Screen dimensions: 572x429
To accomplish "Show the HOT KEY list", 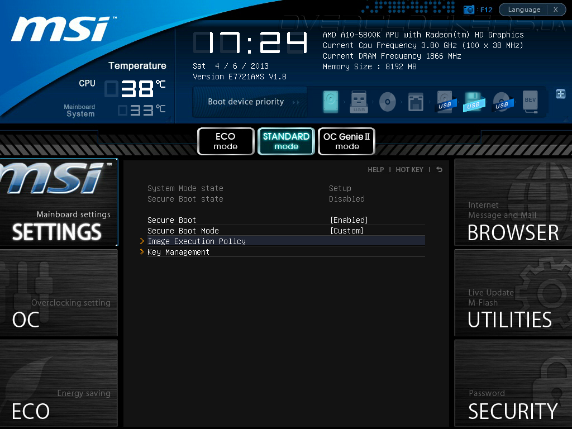I will point(409,170).
